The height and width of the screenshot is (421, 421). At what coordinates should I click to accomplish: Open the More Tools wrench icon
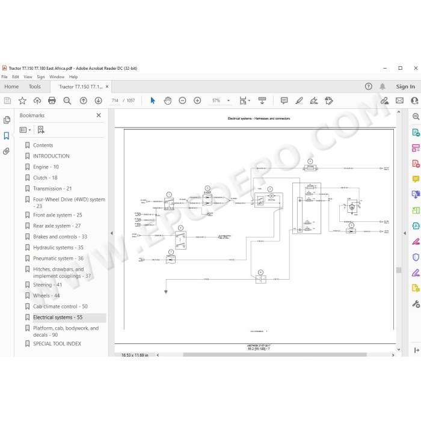pyautogui.click(x=416, y=304)
